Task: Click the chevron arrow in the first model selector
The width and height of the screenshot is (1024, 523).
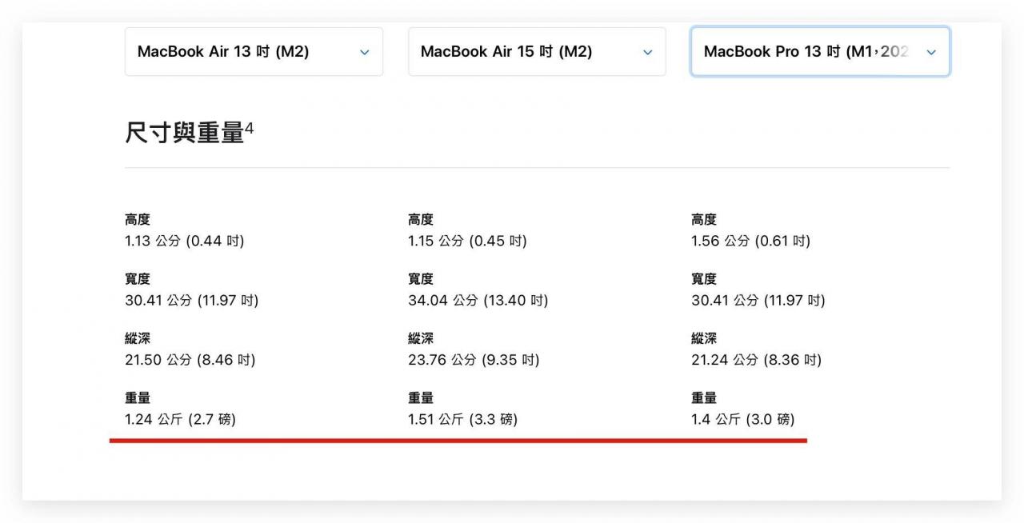Action: pos(365,53)
